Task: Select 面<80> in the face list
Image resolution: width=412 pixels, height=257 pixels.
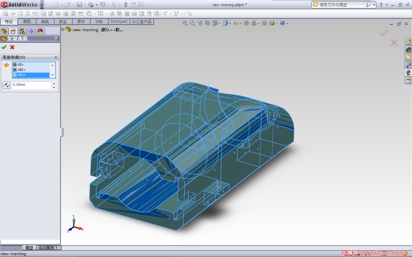Action: point(19,70)
